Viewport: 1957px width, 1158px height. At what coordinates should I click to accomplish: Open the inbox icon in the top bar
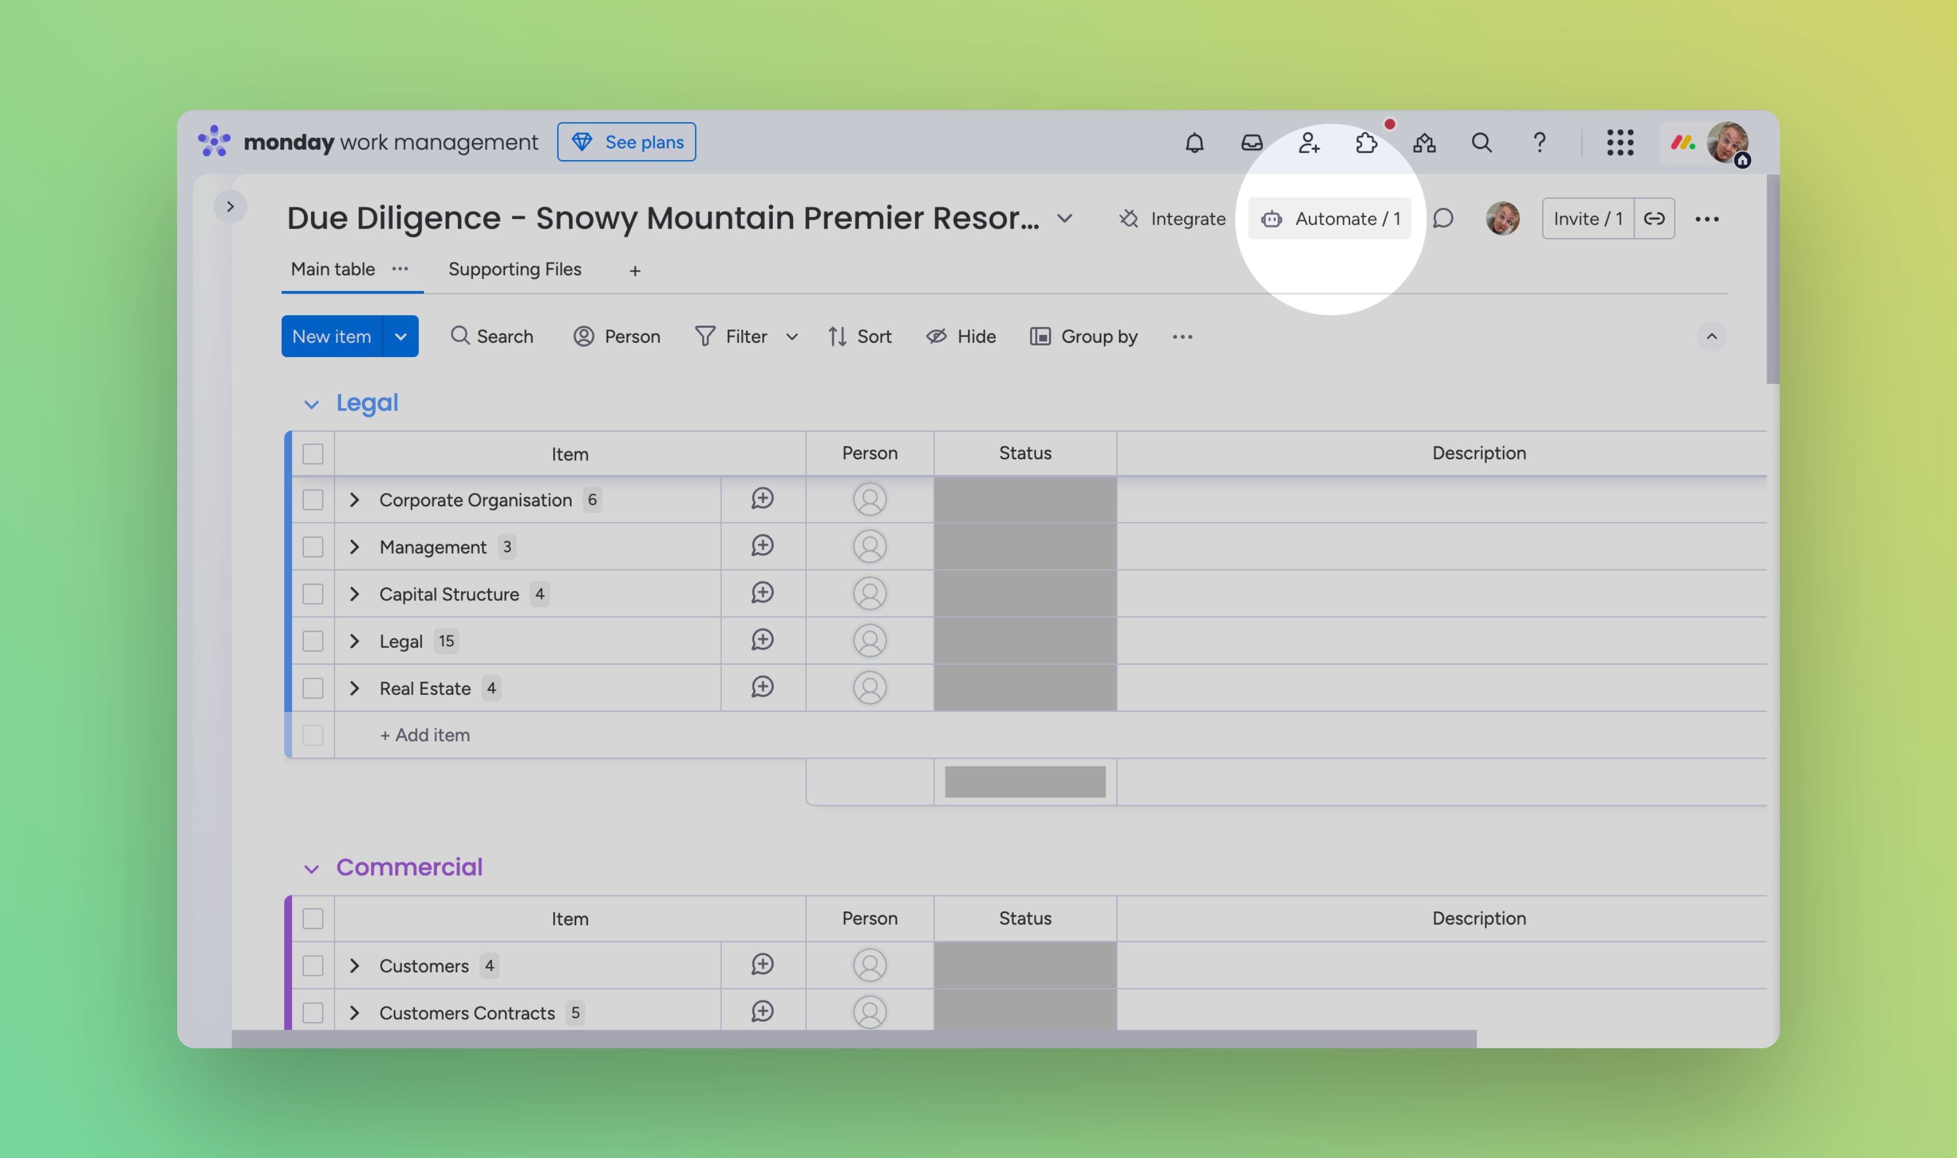[x=1250, y=142]
